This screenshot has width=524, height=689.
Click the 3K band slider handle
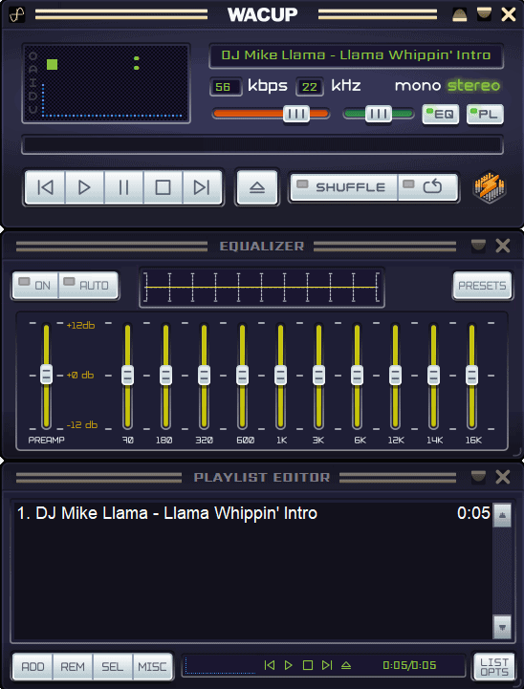(x=318, y=375)
